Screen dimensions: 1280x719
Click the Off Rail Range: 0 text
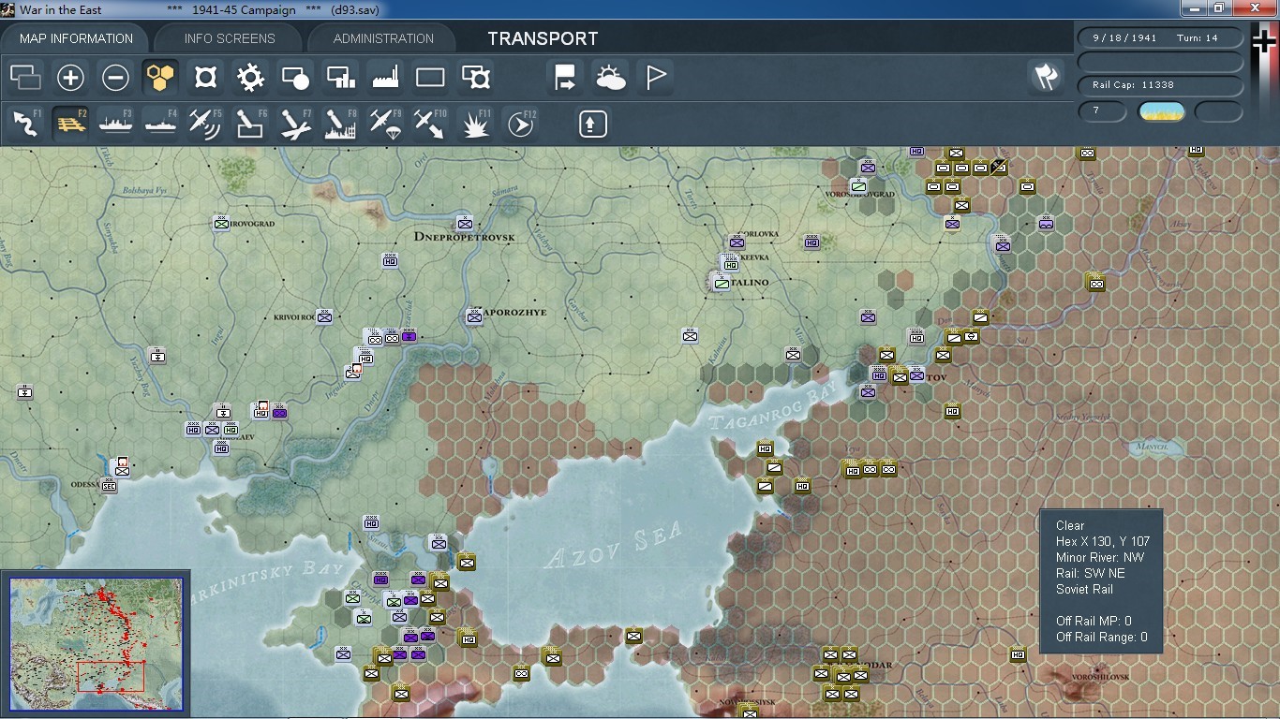coord(1102,638)
